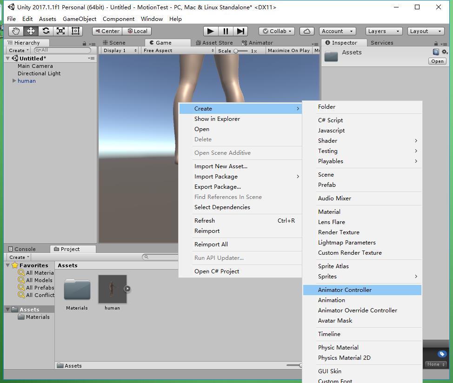Open the Shader submenu arrow
The image size is (453, 383).
click(x=416, y=140)
